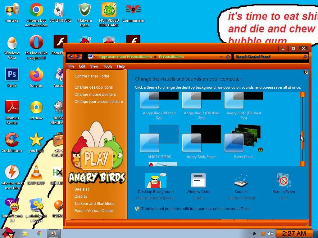318x238 pixels.
Task: Expand the address bar history dropdown
Action: pos(221,57)
